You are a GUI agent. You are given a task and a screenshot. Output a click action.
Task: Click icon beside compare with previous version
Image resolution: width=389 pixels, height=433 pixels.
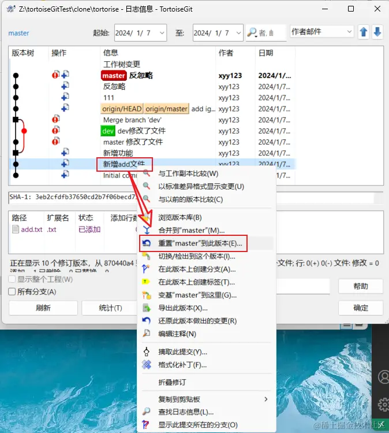pos(147,199)
